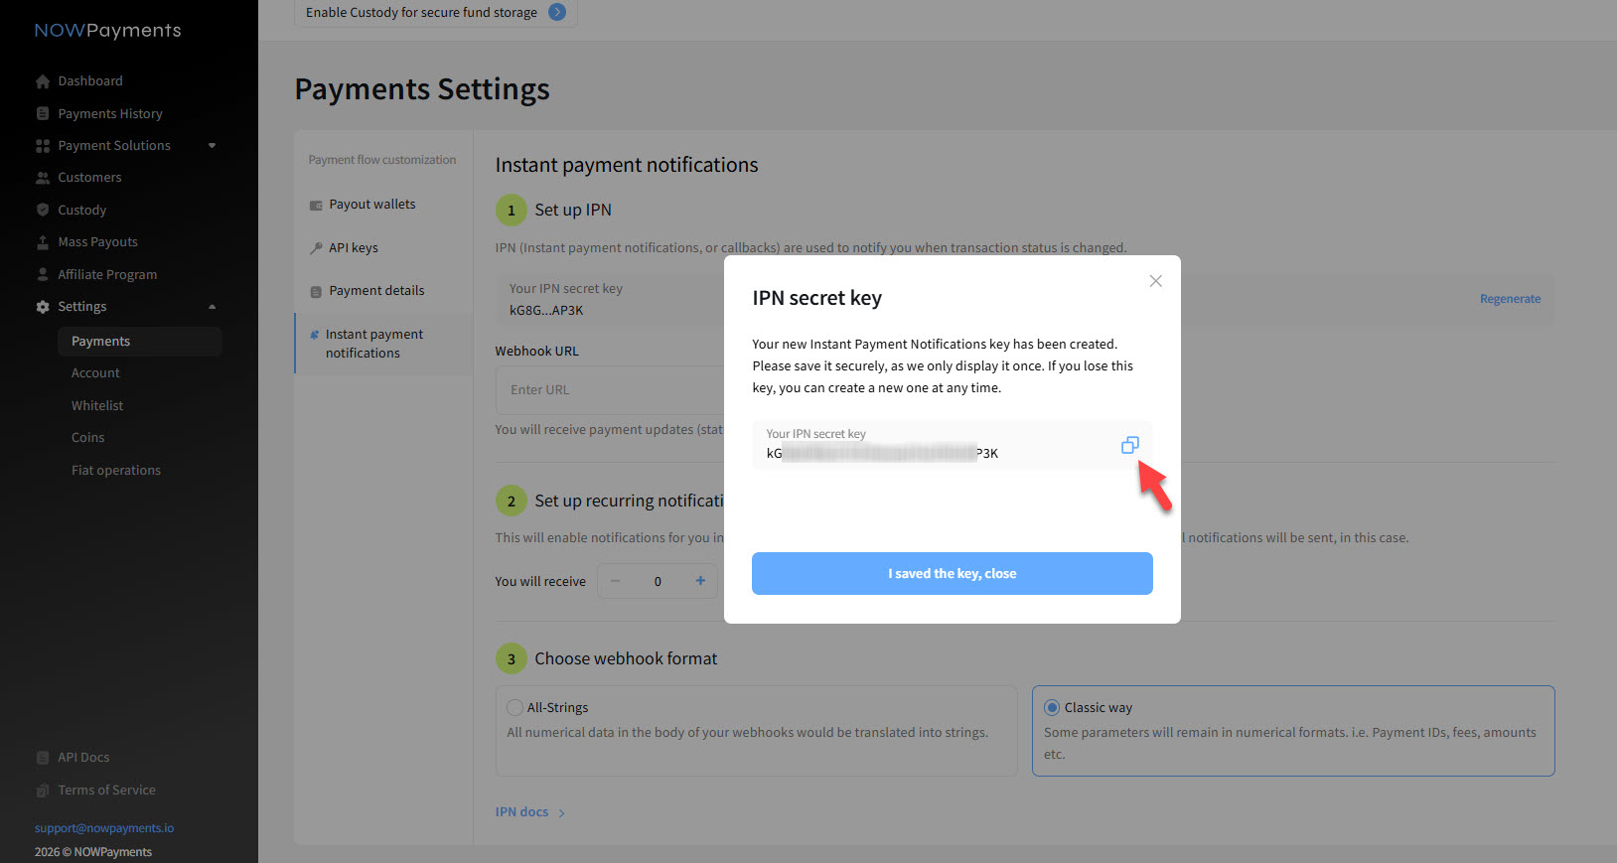The width and height of the screenshot is (1617, 863).
Task: Decrease recurring notifications with minus button
Action: click(616, 581)
